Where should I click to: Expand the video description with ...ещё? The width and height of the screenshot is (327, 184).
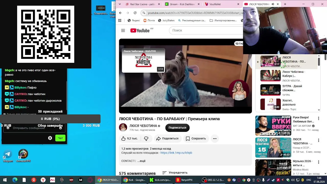coord(142,161)
